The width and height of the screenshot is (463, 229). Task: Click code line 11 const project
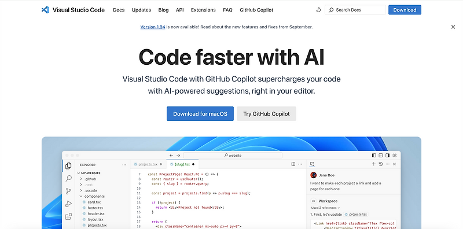coord(201,193)
